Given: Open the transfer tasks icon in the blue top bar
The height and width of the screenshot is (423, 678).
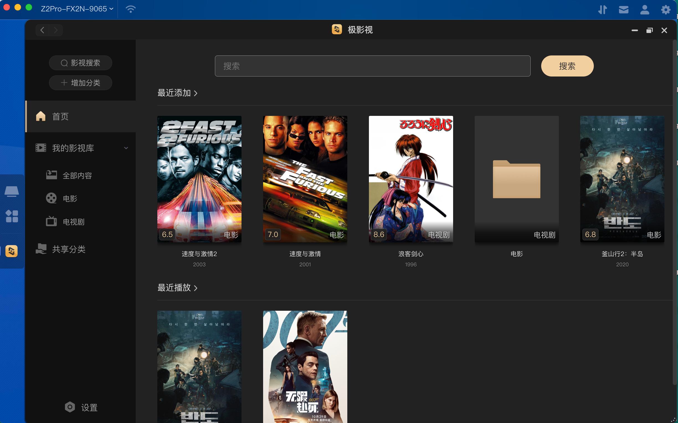Looking at the screenshot, I should [x=603, y=9].
